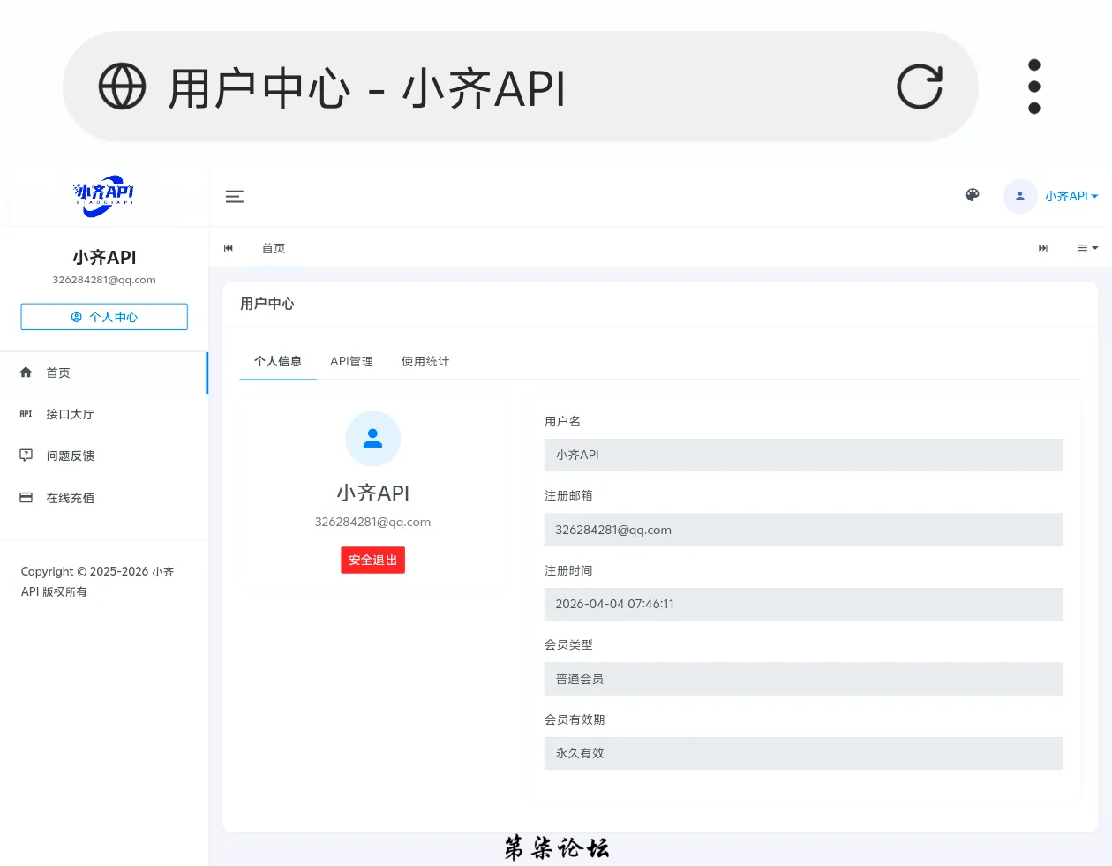Open 问题反馈 in sidebar
The height and width of the screenshot is (866, 1112).
coord(70,456)
